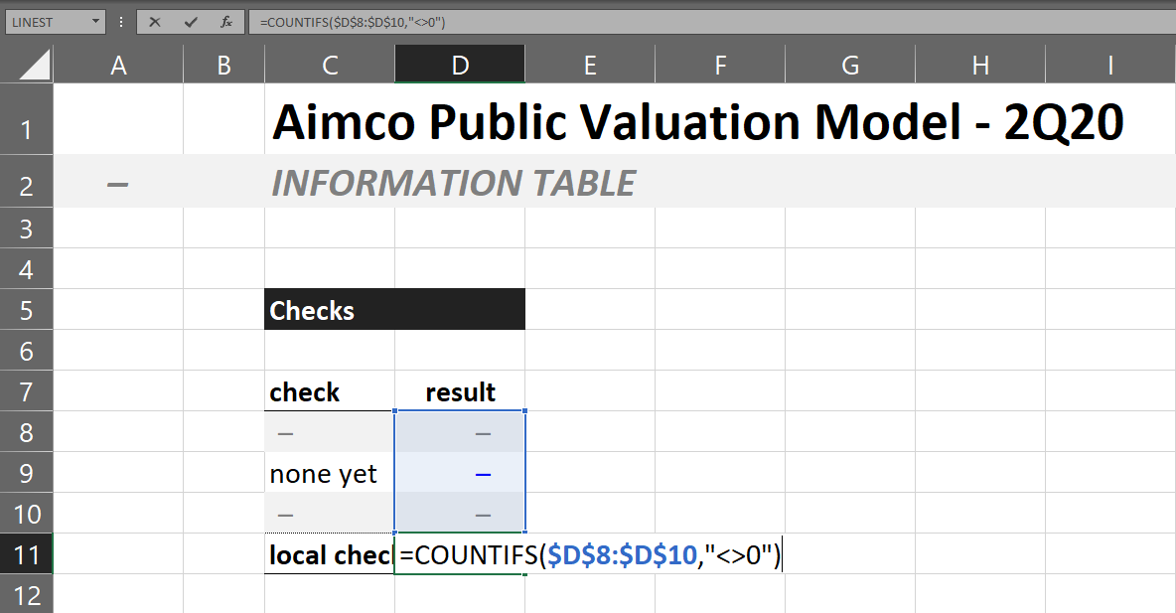Click the Aimco Public Valuation Model title
Image resolution: width=1176 pixels, height=613 pixels.
[x=697, y=121]
